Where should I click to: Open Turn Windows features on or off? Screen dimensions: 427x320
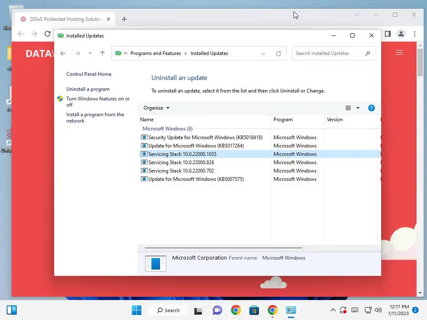[x=98, y=102]
